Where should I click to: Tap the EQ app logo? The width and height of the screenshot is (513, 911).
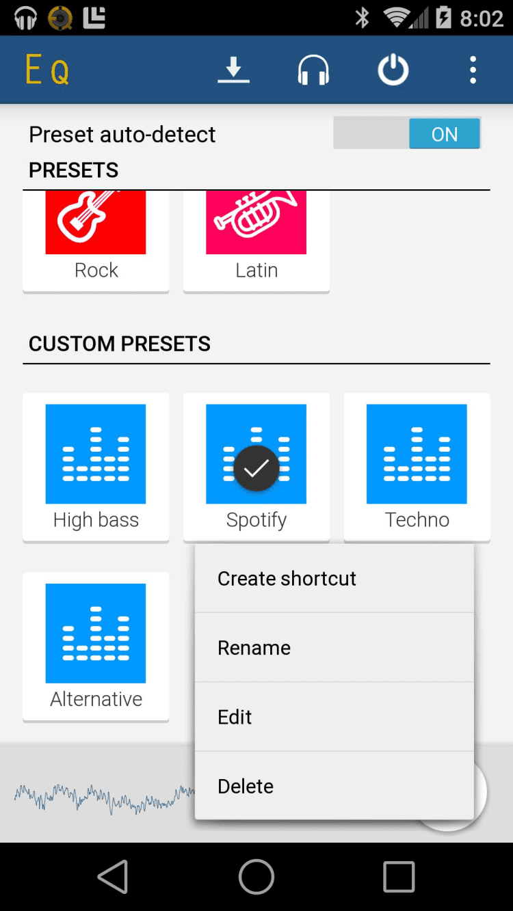(47, 70)
